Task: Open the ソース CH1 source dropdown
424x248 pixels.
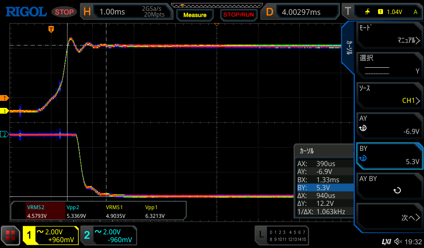Action: 389,95
